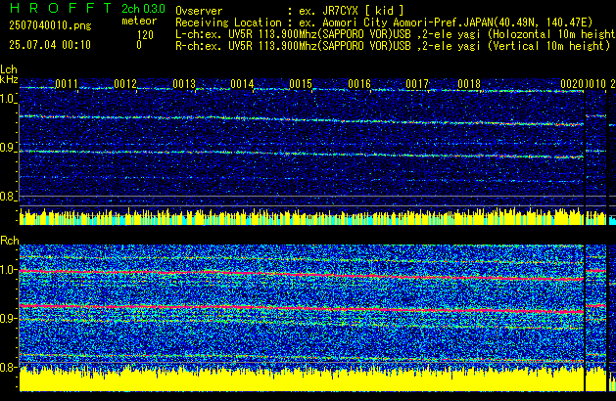Viewport: 616px width, 401px height.
Task: Click the 'meteor' label
Action: pyautogui.click(x=139, y=21)
